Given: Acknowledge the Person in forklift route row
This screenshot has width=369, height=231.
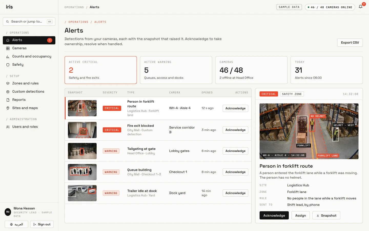Looking at the screenshot, I should point(235,108).
